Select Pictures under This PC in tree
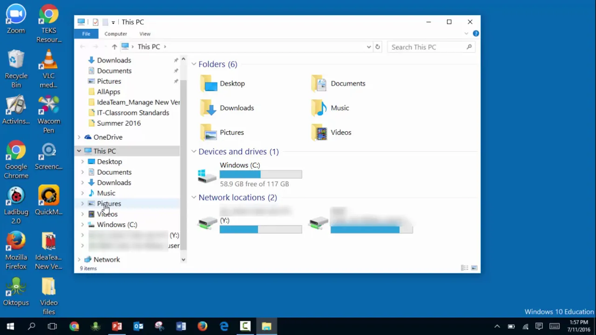The width and height of the screenshot is (596, 335). pyautogui.click(x=109, y=203)
